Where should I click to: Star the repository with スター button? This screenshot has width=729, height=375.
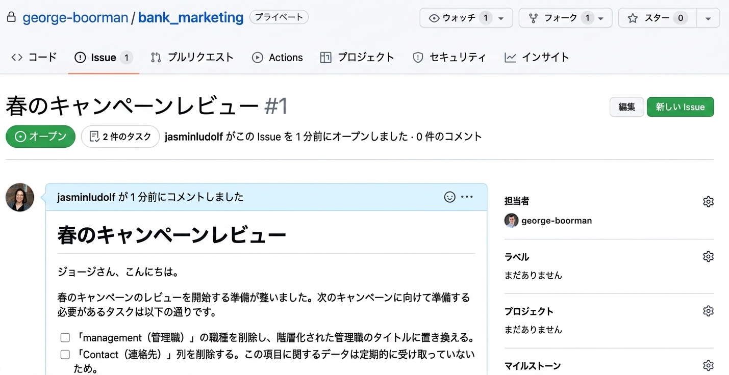657,18
